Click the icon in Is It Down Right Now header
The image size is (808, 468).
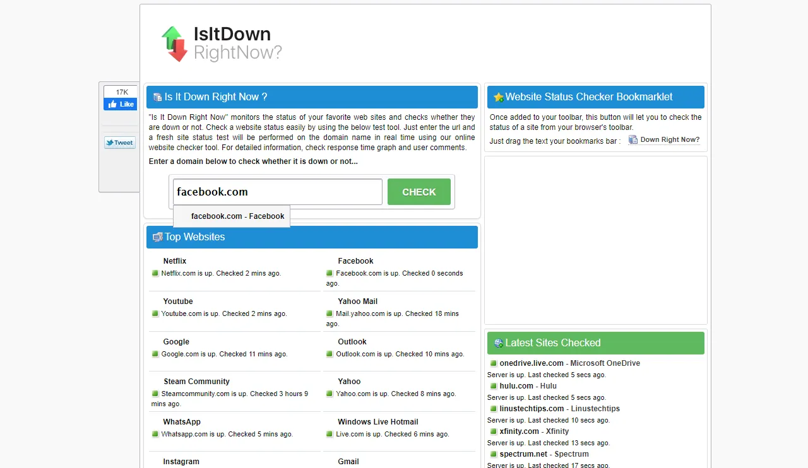click(x=158, y=97)
